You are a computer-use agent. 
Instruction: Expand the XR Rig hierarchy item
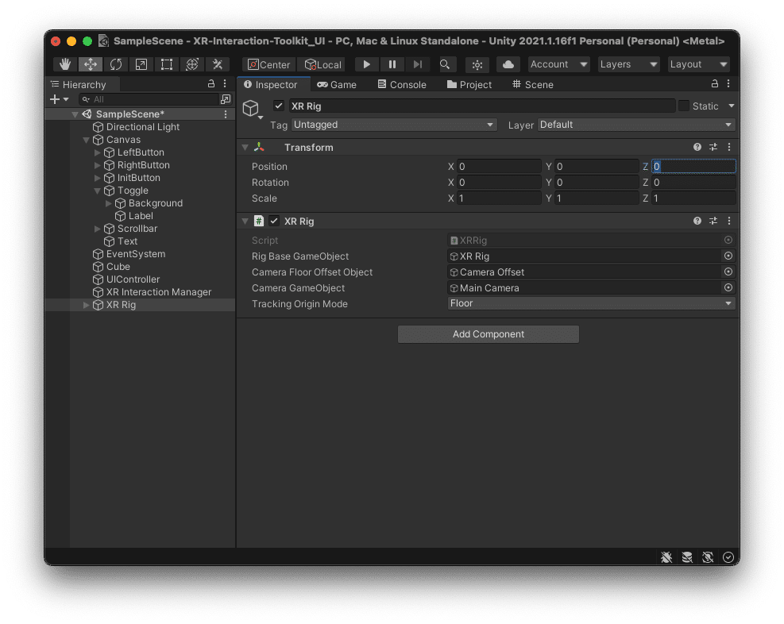[x=86, y=305]
